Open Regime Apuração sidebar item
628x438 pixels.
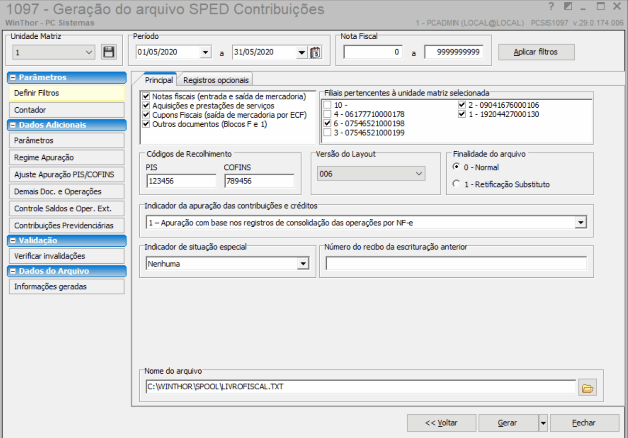point(67,158)
